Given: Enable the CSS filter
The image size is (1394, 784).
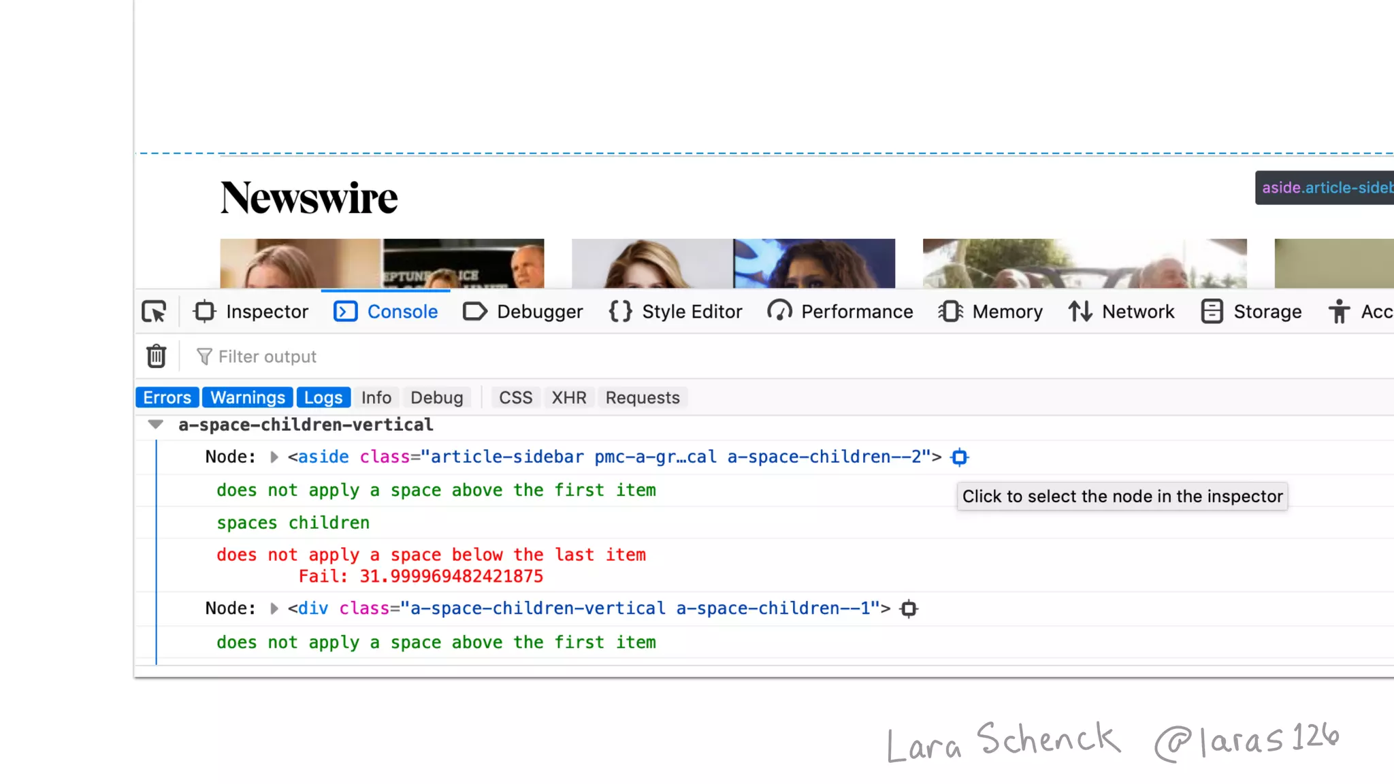Looking at the screenshot, I should (515, 397).
